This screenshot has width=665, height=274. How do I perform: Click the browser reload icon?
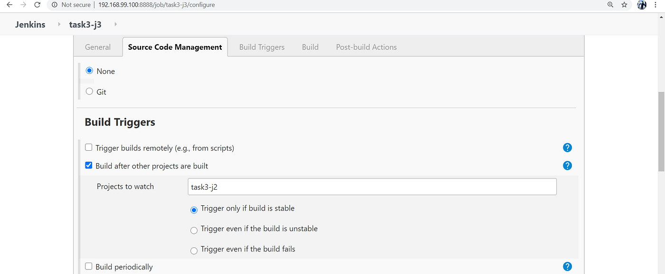click(x=37, y=5)
